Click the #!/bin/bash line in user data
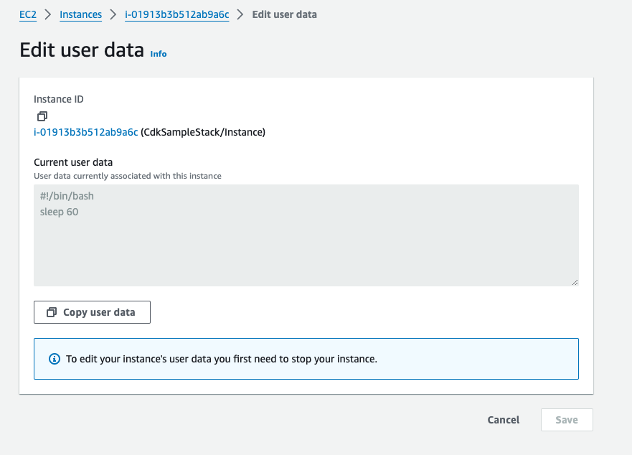Viewport: 632px width, 455px height. 66,195
